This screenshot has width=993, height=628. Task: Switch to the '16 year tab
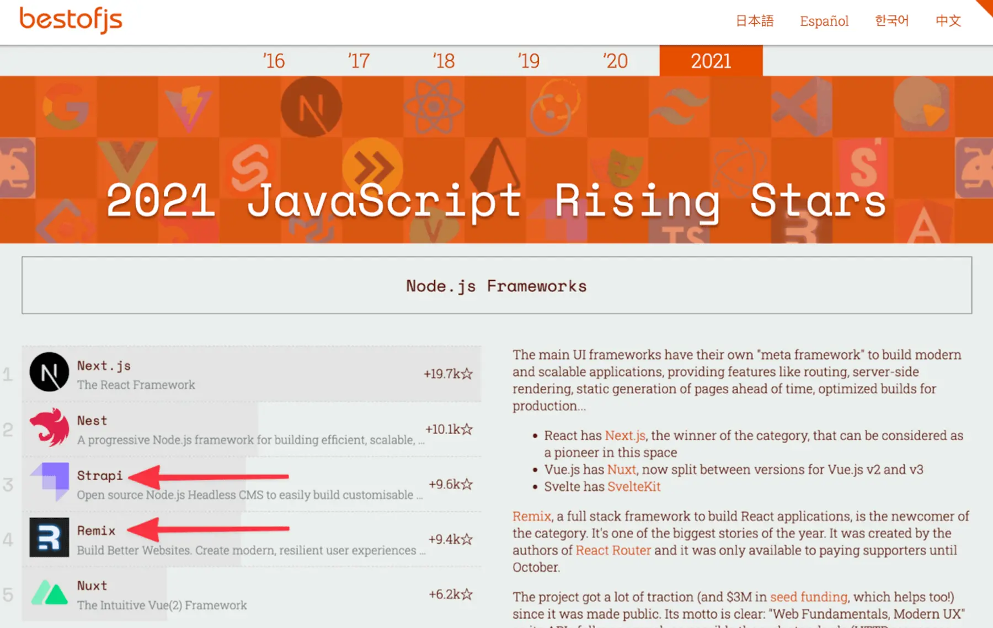[274, 61]
